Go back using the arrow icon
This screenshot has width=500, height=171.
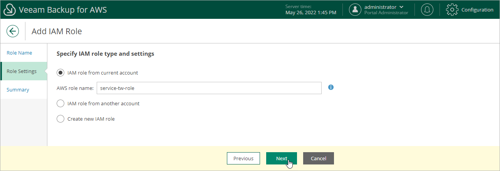pos(13,31)
